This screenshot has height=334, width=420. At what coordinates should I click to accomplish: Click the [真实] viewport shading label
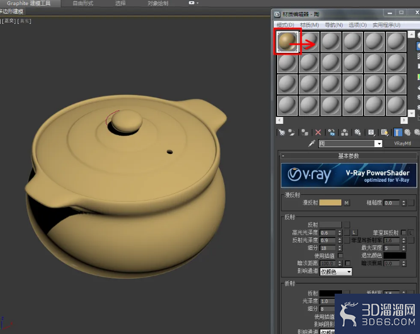pos(24,21)
